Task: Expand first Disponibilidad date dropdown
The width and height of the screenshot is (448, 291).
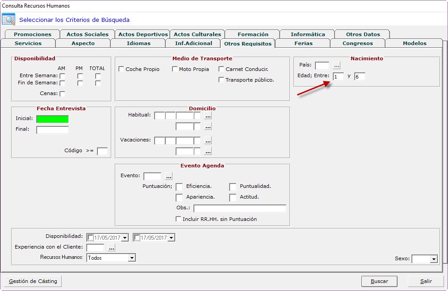Action: pos(125,237)
